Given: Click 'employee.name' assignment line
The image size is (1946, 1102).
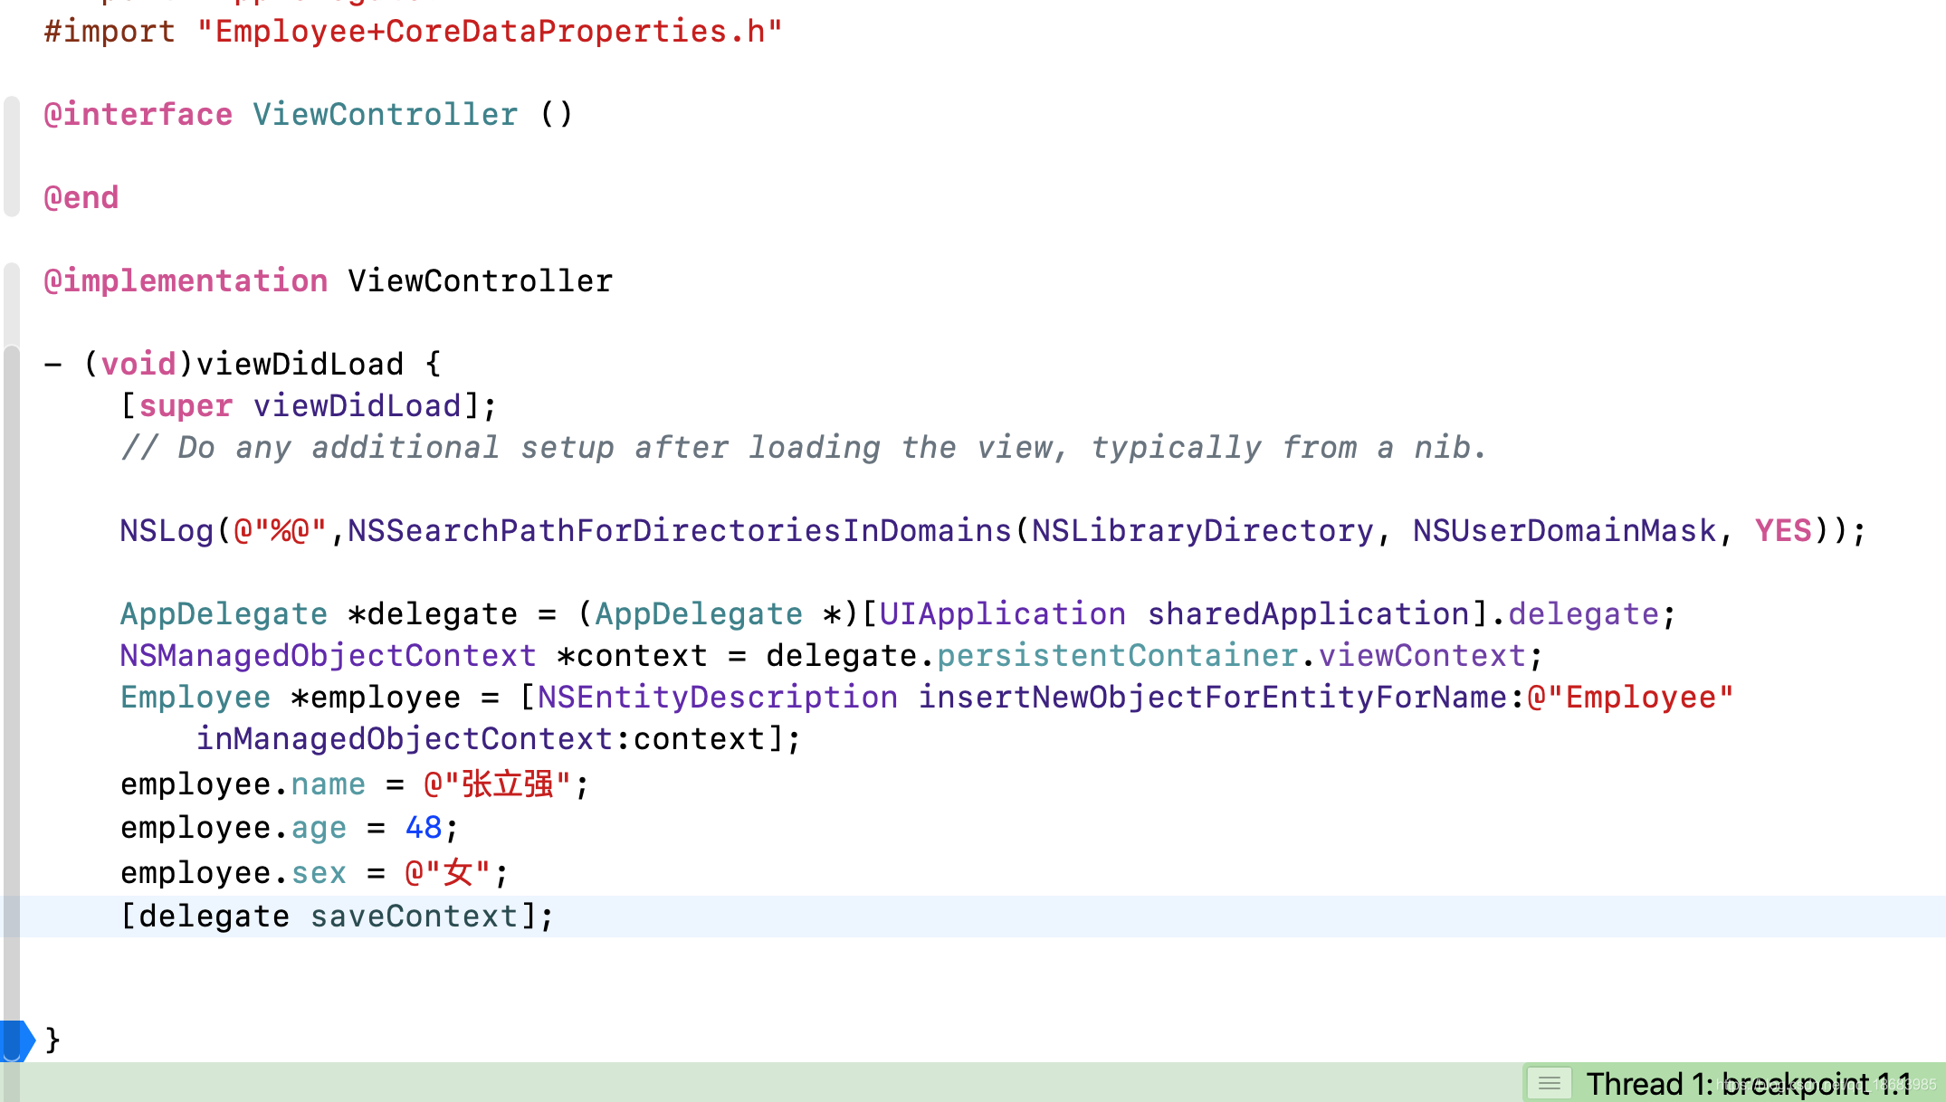Looking at the screenshot, I should click(355, 784).
